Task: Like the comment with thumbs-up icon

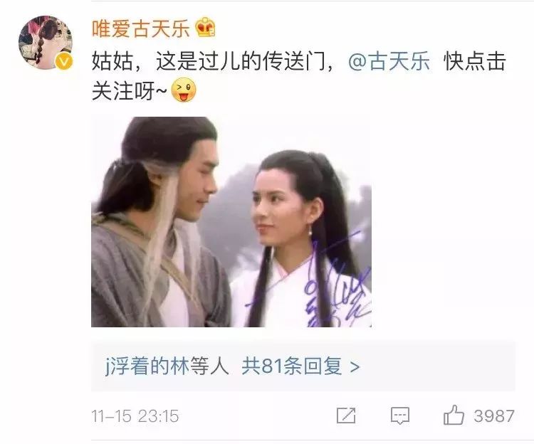Action: coord(454,415)
